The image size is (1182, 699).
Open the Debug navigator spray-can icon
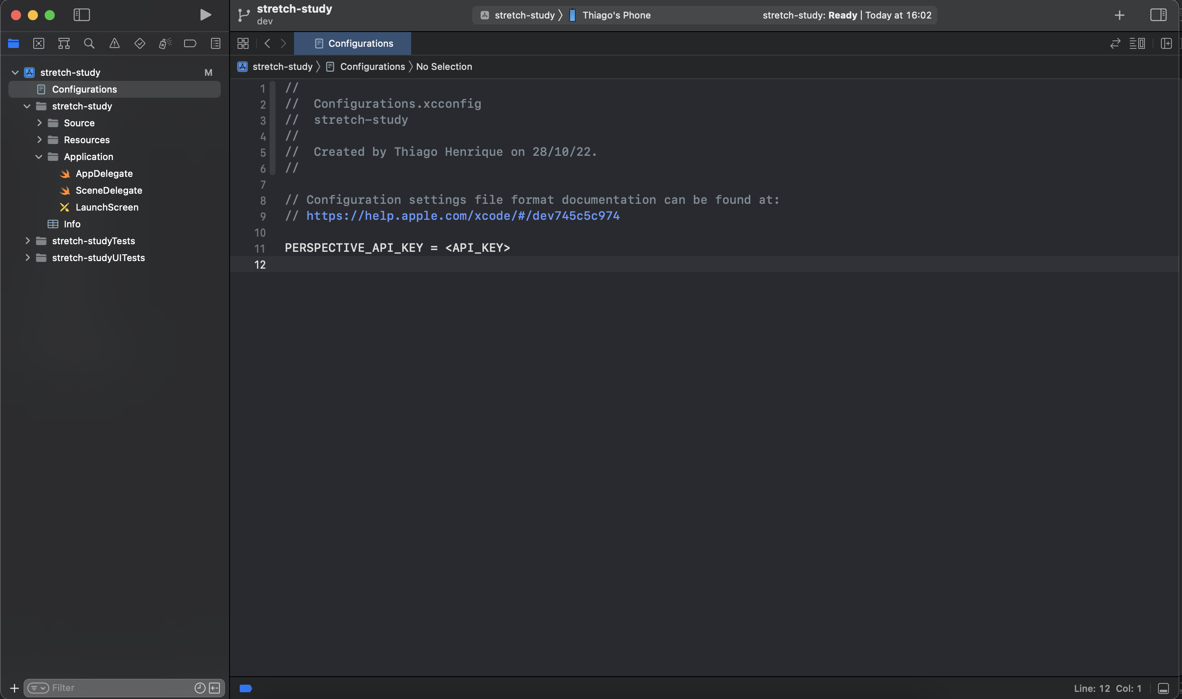[165, 43]
